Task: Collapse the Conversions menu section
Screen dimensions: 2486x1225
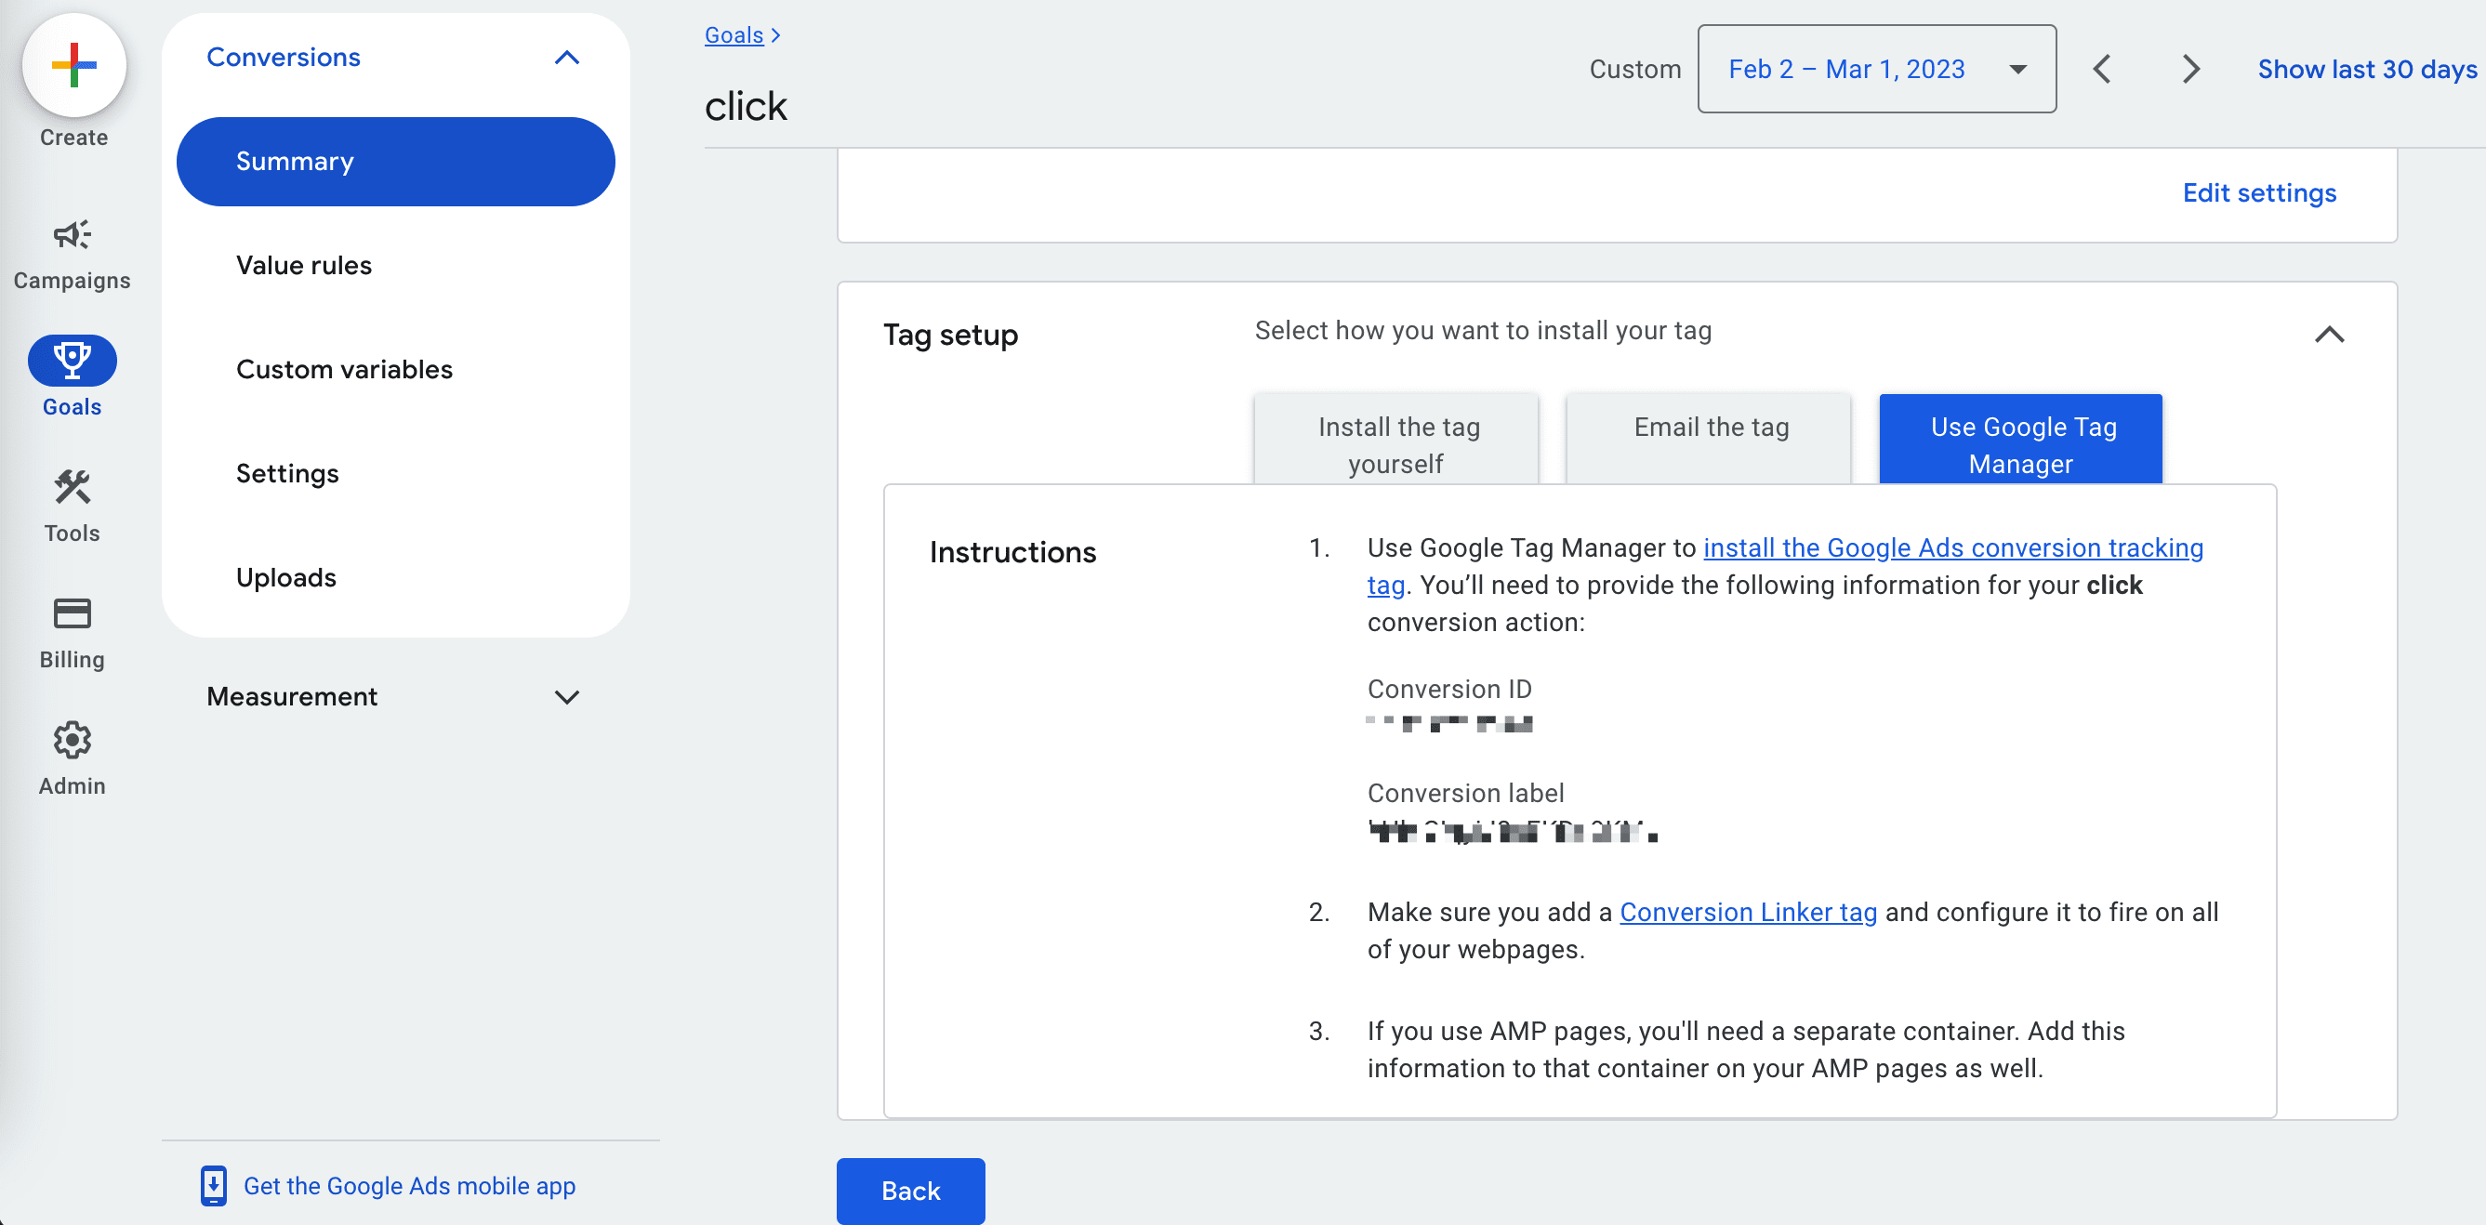Action: coord(566,57)
